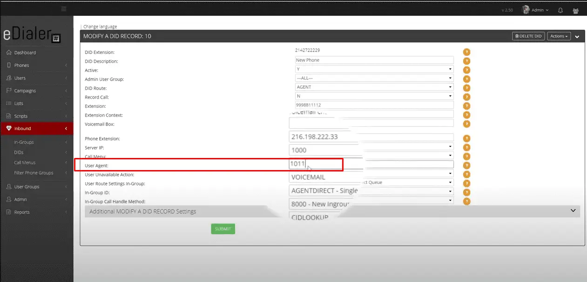Click the green SUBMIT button
The image size is (587, 282).
pos(223,229)
